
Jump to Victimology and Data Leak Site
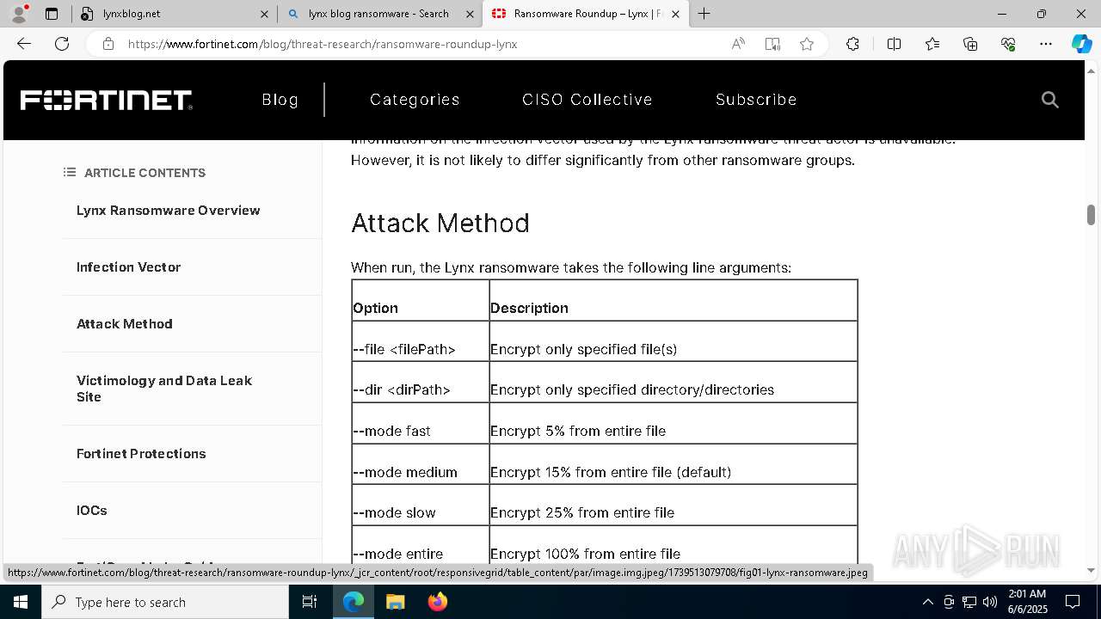163,389
